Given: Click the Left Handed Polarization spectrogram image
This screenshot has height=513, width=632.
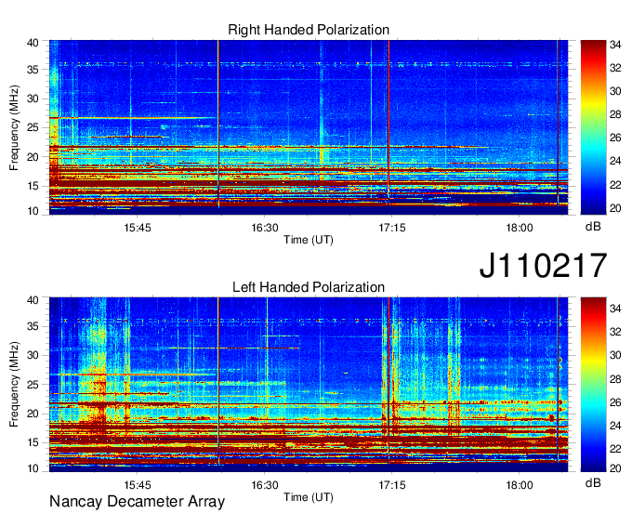Looking at the screenshot, I should tap(309, 385).
